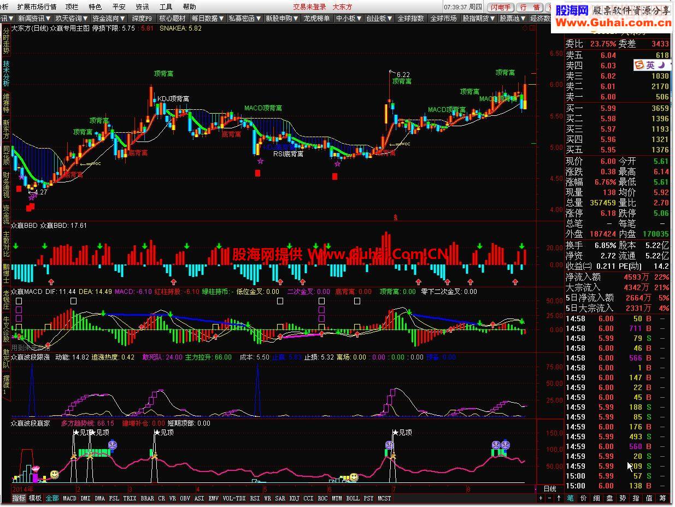Viewport: 675px width, 507px height.
Task: Click the 买一 price 5.99
Action: click(x=608, y=108)
